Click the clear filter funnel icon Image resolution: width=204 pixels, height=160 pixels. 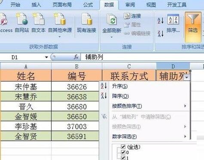coord(104,116)
